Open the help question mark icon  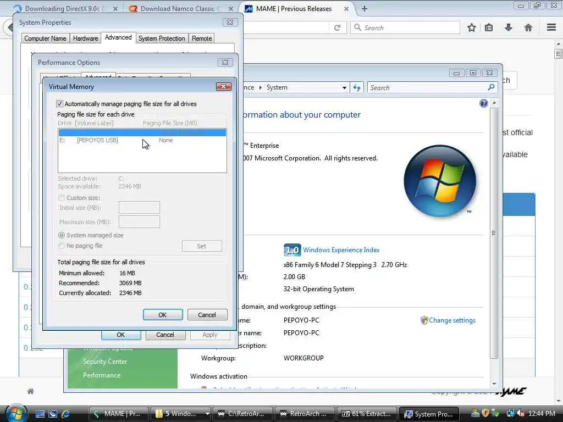(x=484, y=103)
